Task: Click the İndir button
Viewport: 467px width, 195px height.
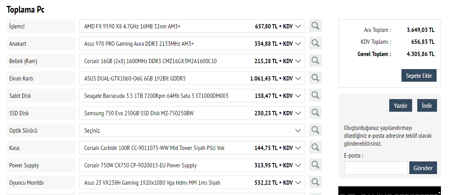Action: (427, 105)
